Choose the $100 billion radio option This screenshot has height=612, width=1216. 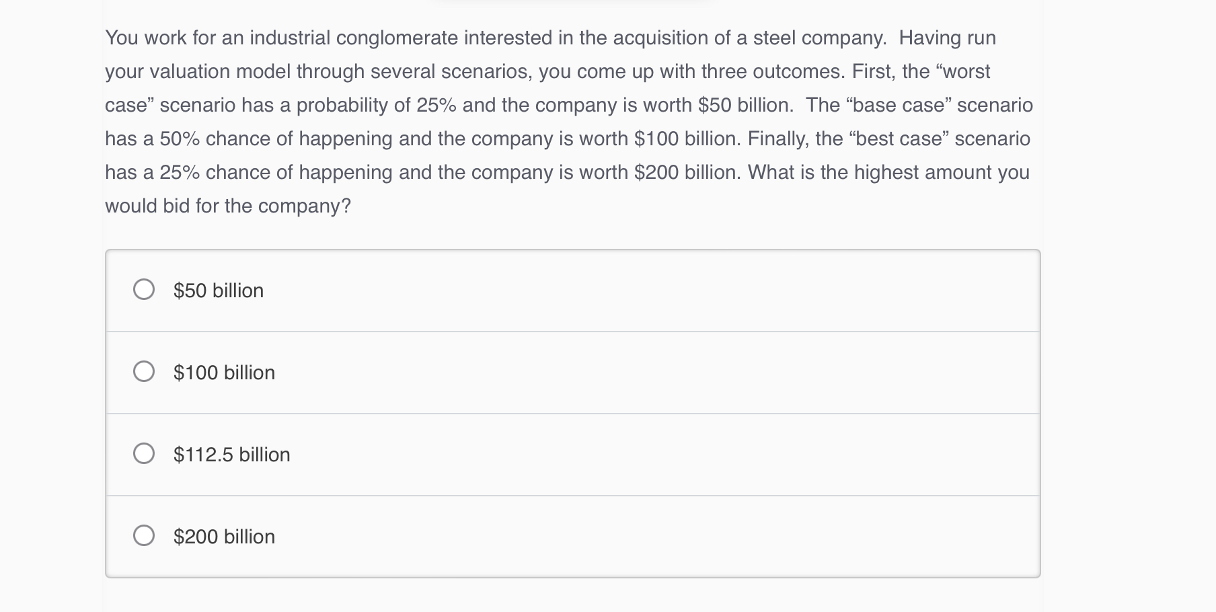point(144,372)
